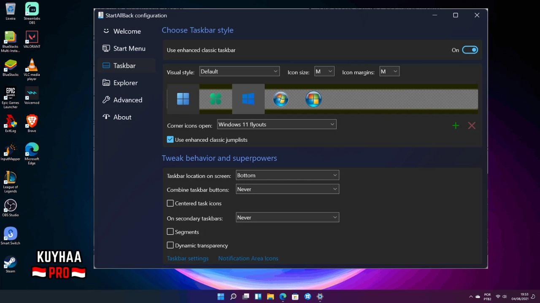
Task: Enable Dynamic transparency checkbox
Action: (x=170, y=245)
